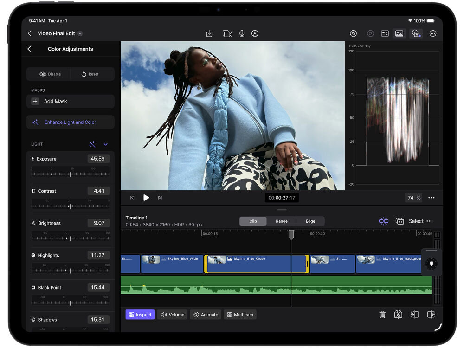Click the undo icon
This screenshot has height=348, width=464.
pos(353,33)
